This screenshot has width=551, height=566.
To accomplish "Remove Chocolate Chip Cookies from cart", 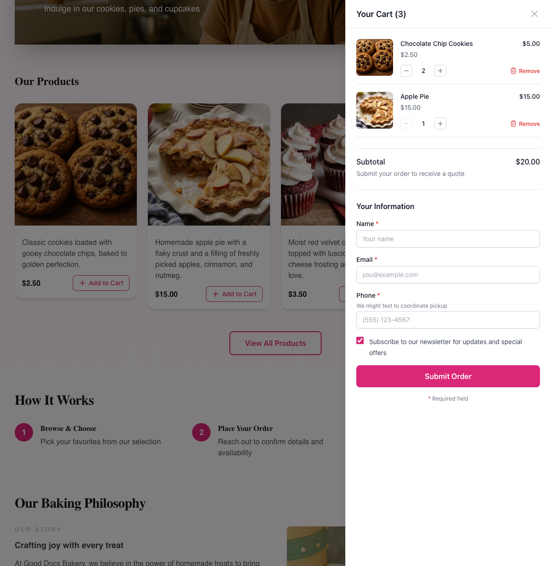I will click(x=525, y=71).
